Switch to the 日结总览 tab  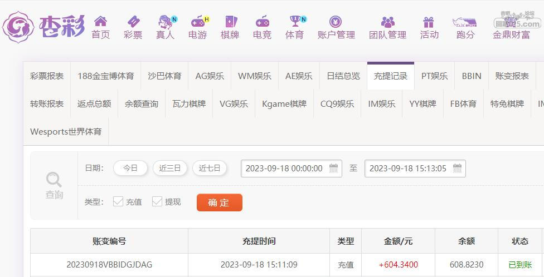(343, 76)
